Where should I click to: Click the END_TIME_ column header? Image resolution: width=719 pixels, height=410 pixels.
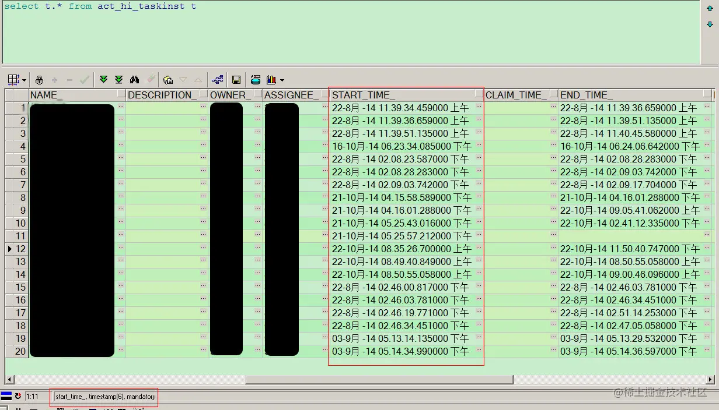(x=636, y=95)
